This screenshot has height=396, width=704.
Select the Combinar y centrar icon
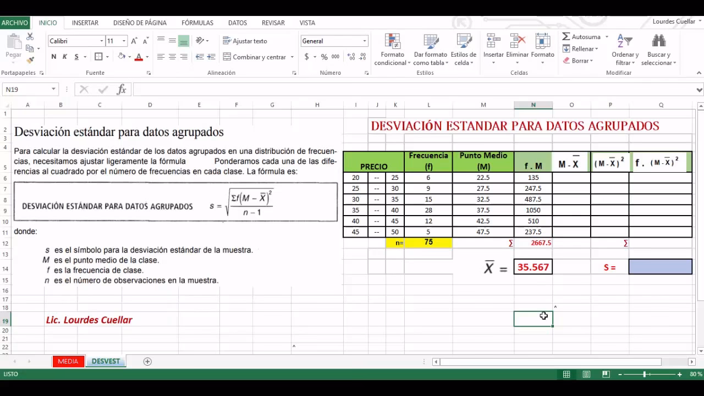[227, 57]
